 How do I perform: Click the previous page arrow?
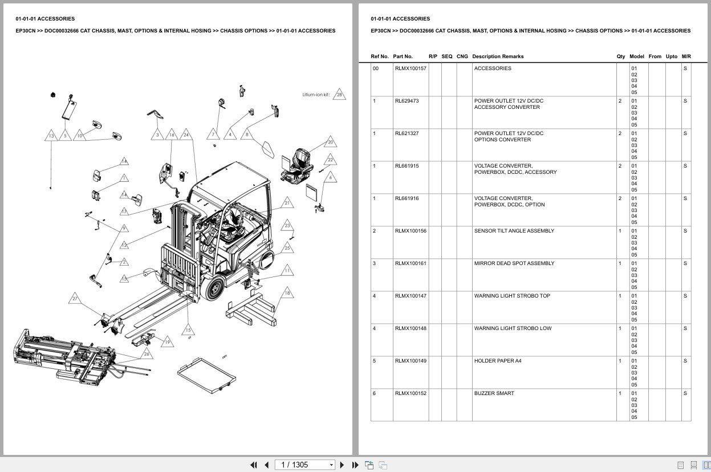point(267,465)
